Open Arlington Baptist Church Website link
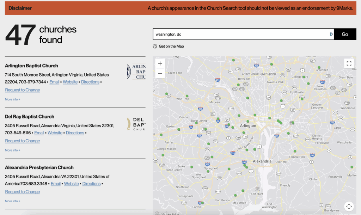The width and height of the screenshot is (361, 215). (70, 82)
